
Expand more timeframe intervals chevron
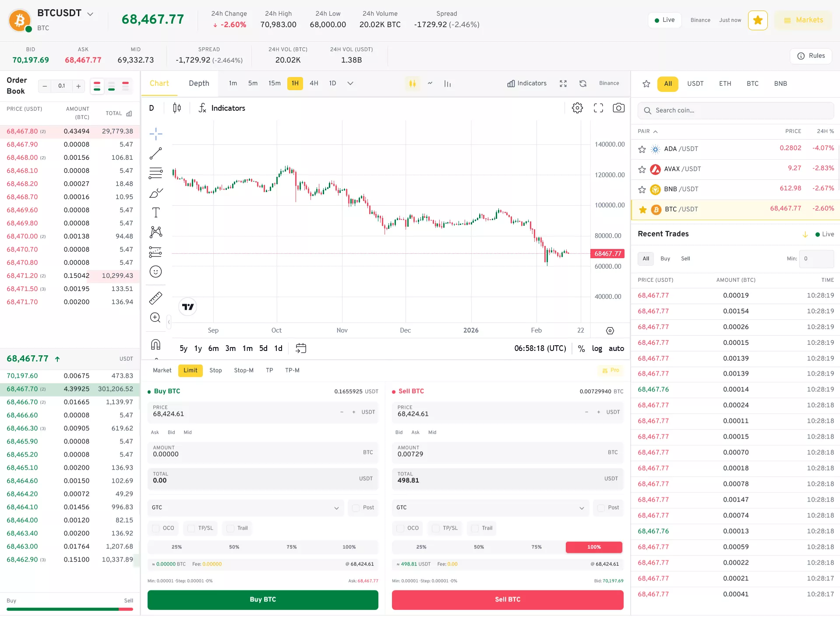coord(350,84)
